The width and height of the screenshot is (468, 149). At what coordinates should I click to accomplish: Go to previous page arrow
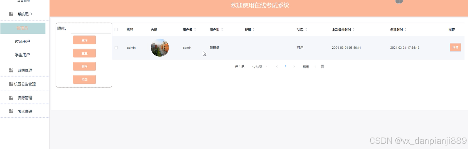pos(277,67)
